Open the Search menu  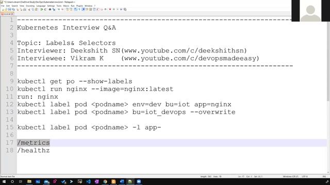pos(15,6)
